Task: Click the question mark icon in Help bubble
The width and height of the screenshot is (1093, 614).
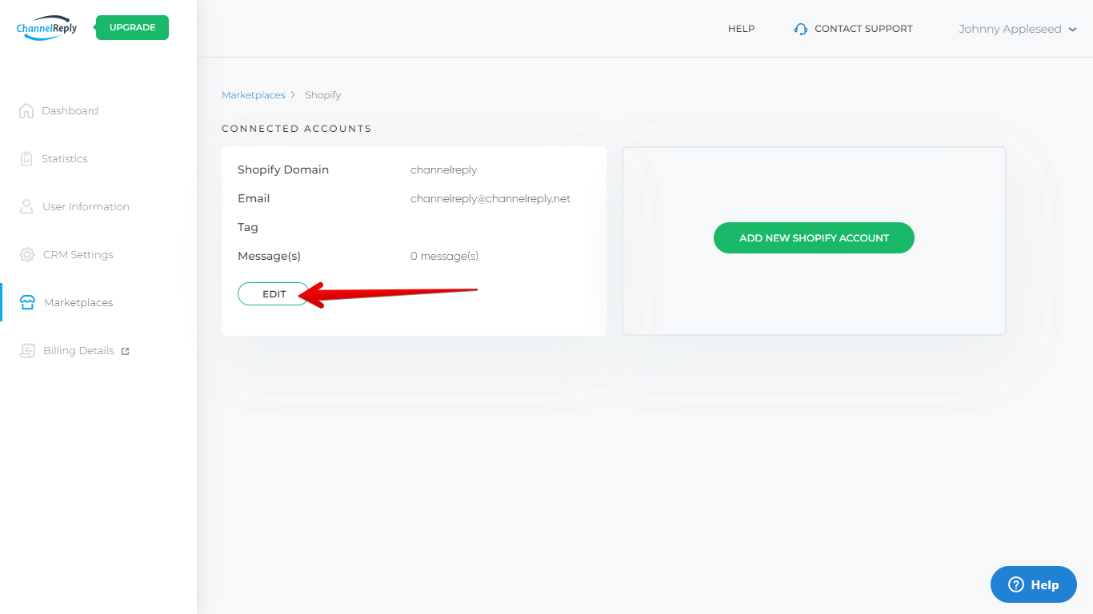Action: click(x=1016, y=584)
